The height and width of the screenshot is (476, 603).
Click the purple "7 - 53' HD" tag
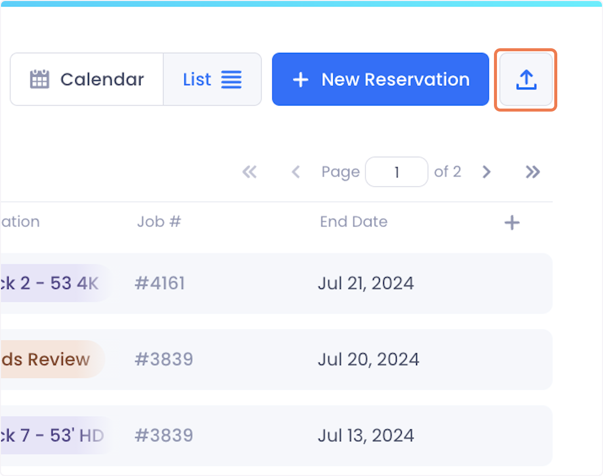(x=56, y=435)
